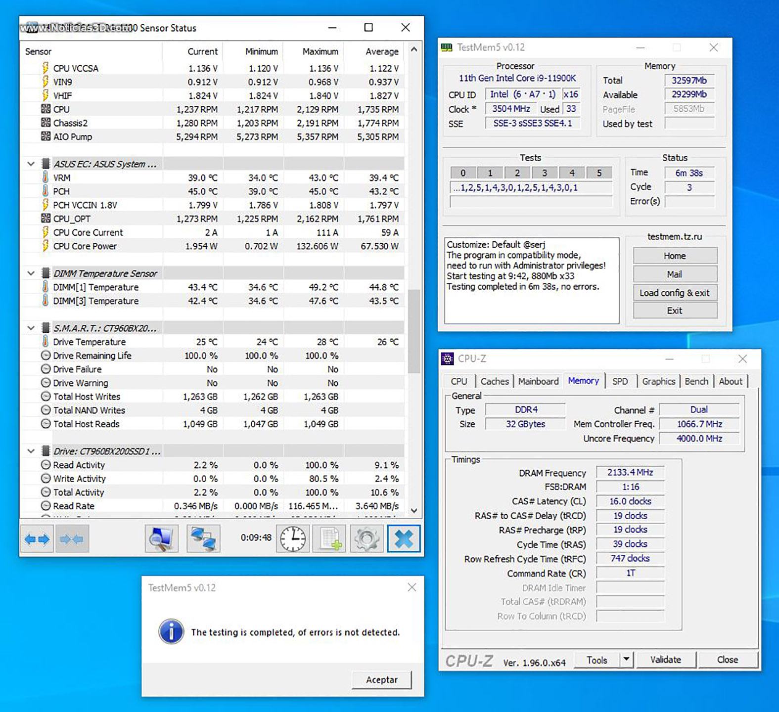Viewport: 779px width, 712px height.
Task: Open the sensor summary monitor icon
Action: [x=162, y=539]
